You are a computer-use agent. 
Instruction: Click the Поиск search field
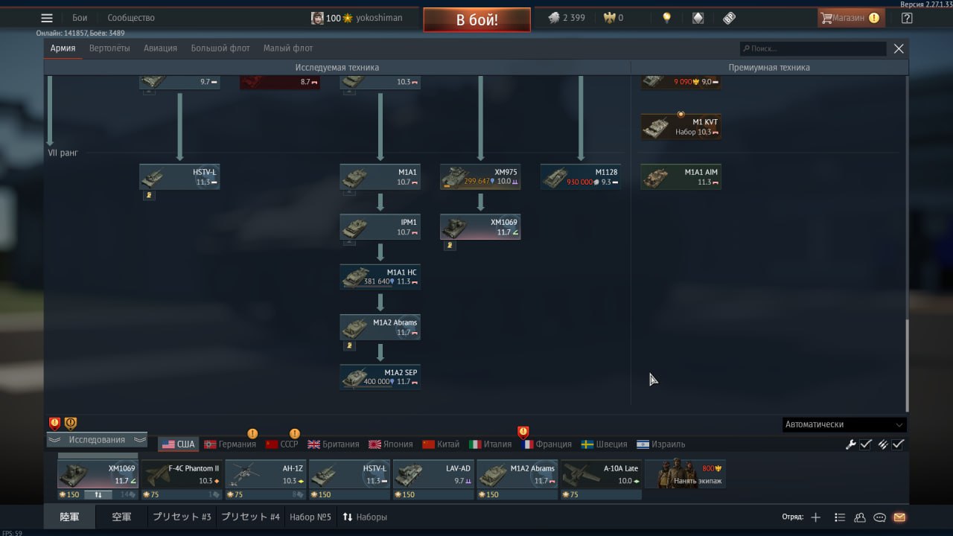tap(813, 48)
